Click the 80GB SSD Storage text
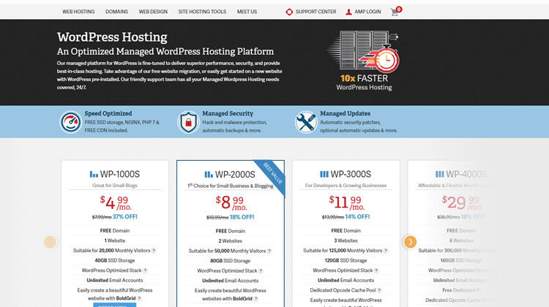 (x=230, y=261)
